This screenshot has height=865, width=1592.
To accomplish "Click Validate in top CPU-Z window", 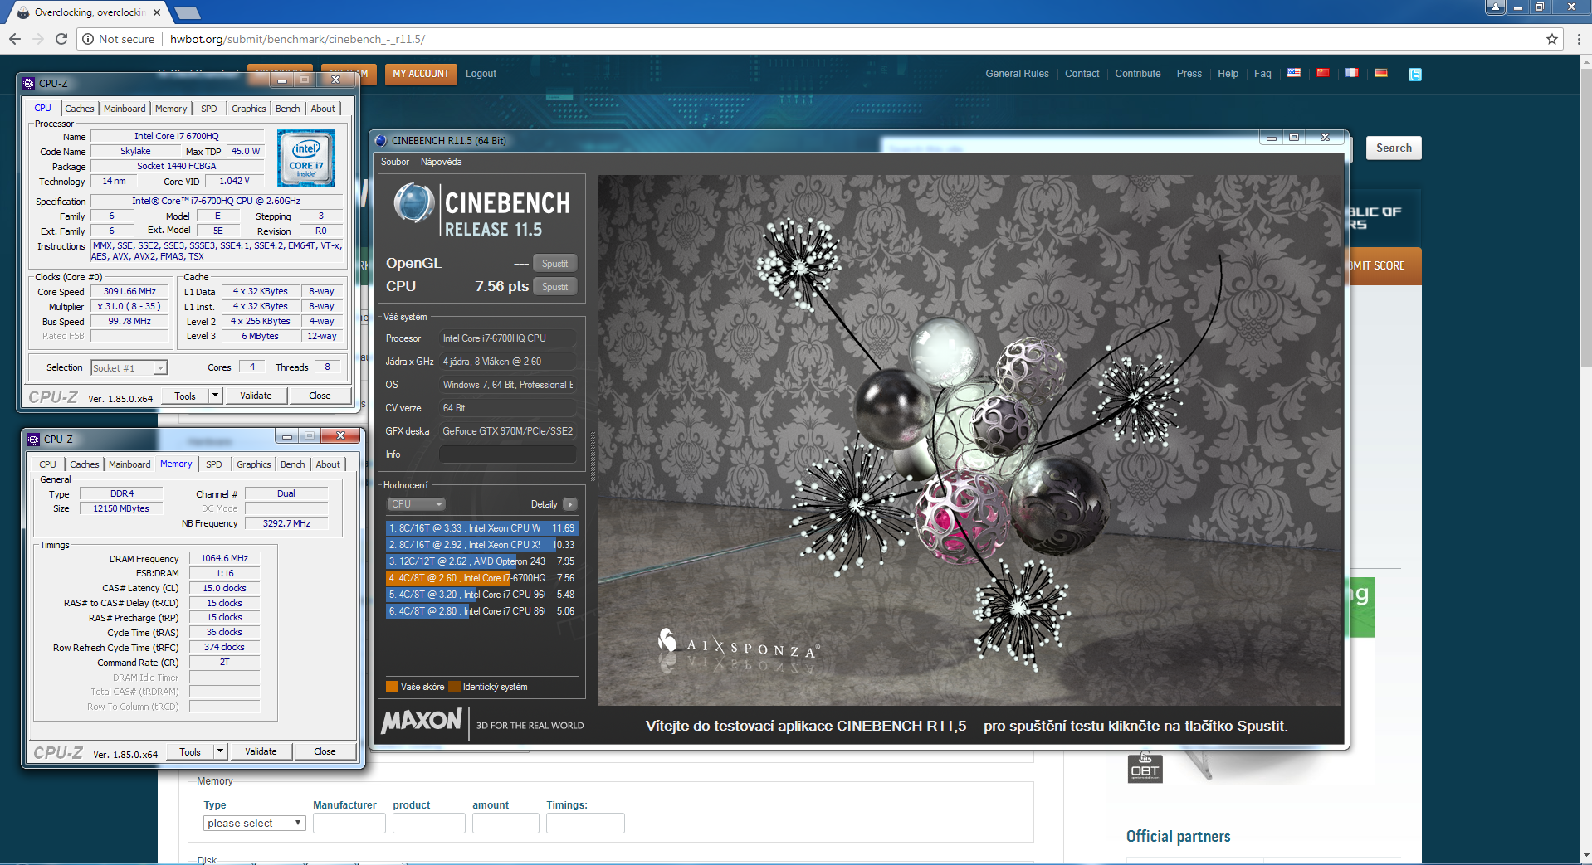I will coord(256,396).
